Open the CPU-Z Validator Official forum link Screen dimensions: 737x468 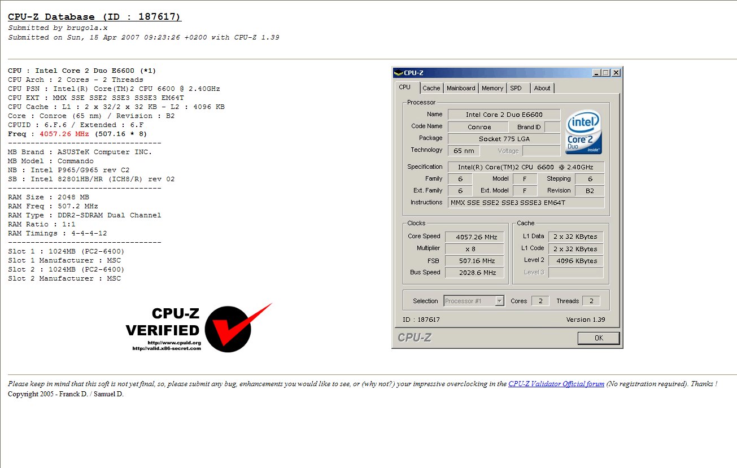[x=556, y=384]
